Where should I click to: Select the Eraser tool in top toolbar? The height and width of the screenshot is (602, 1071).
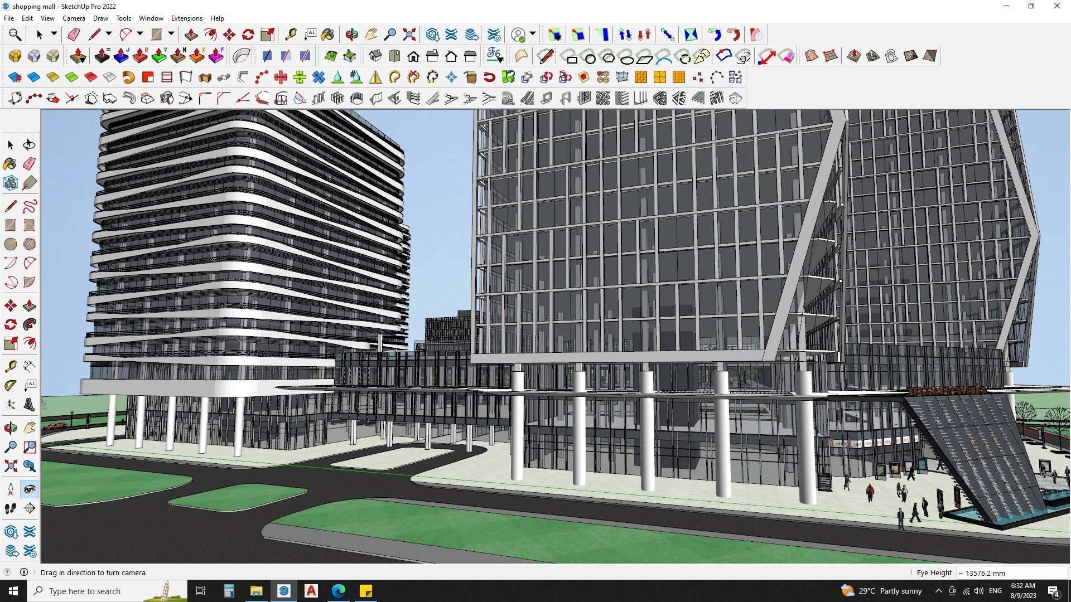(74, 35)
